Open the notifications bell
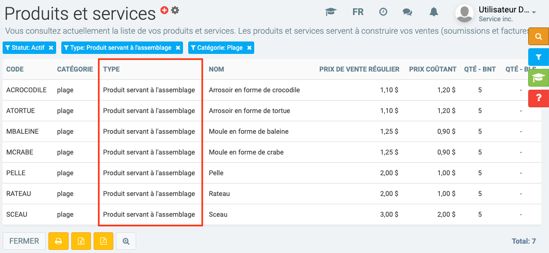549x253 pixels. click(433, 12)
